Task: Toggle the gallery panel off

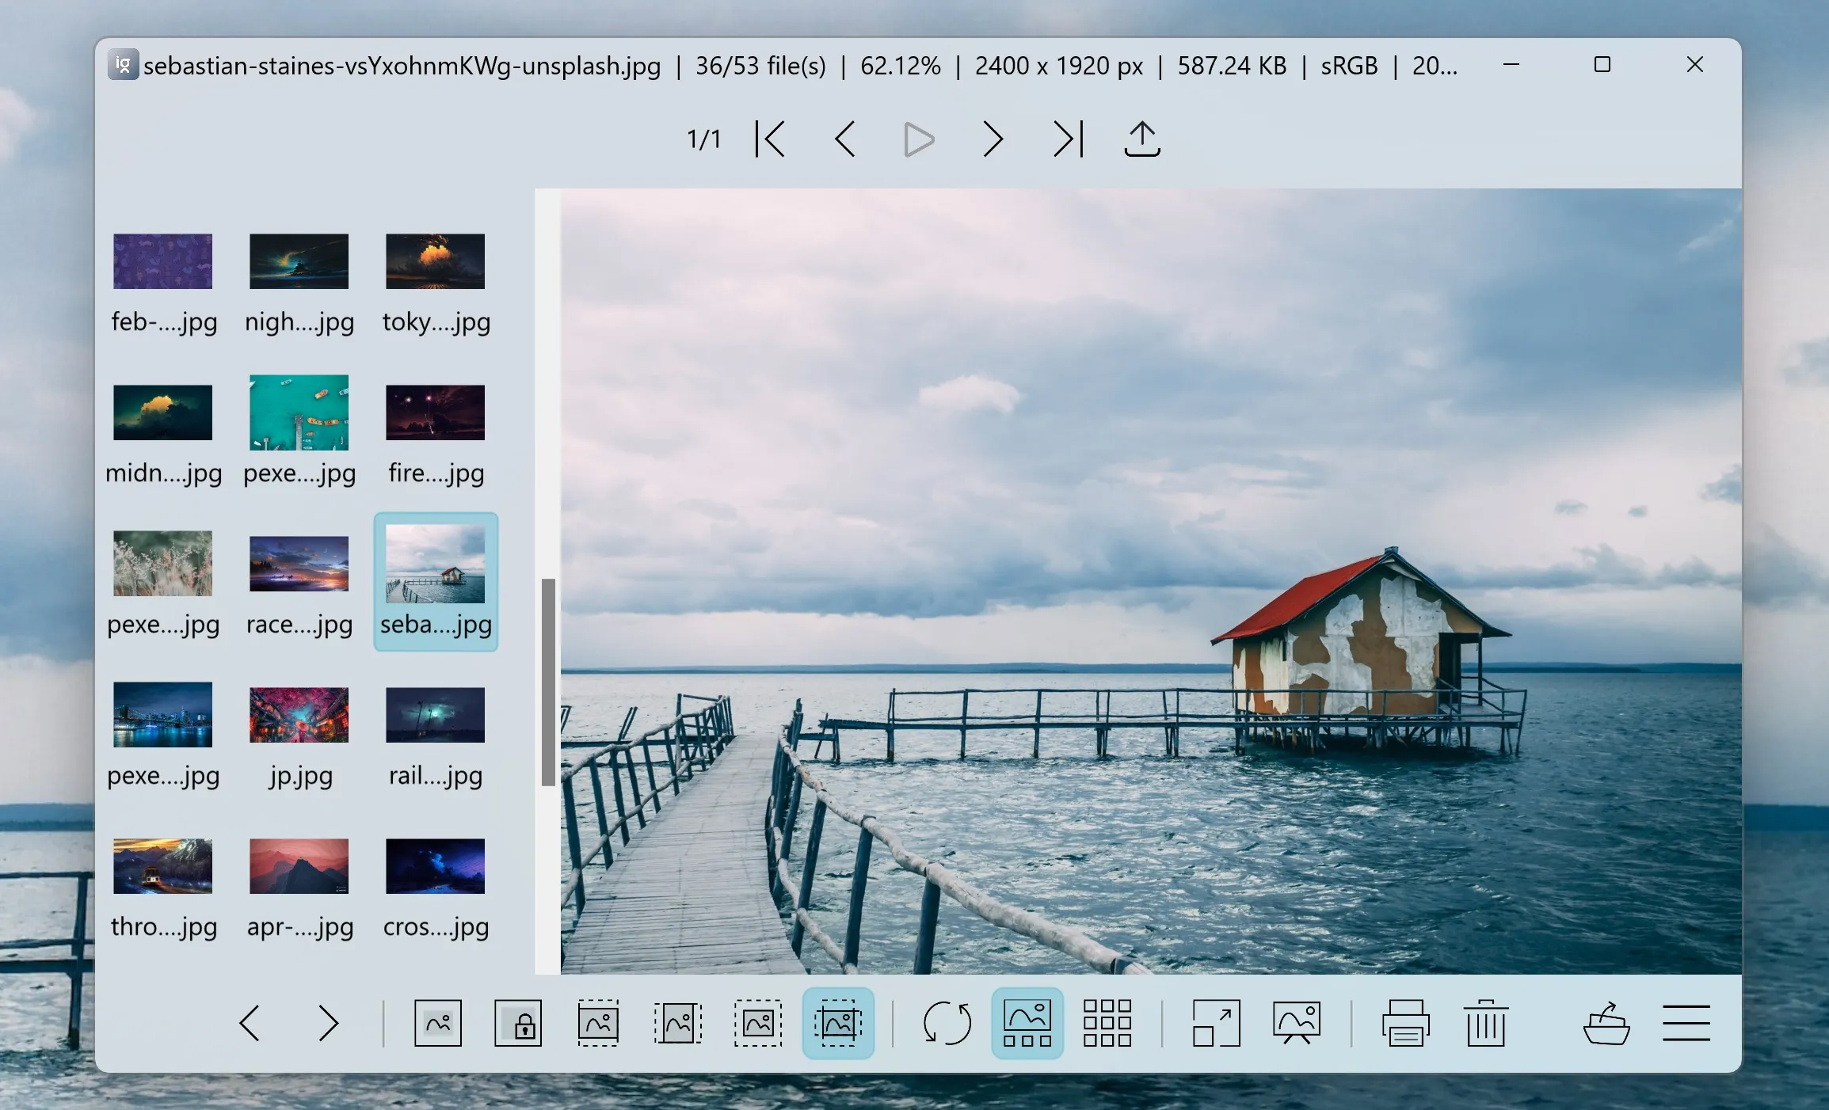Action: point(1027,1023)
